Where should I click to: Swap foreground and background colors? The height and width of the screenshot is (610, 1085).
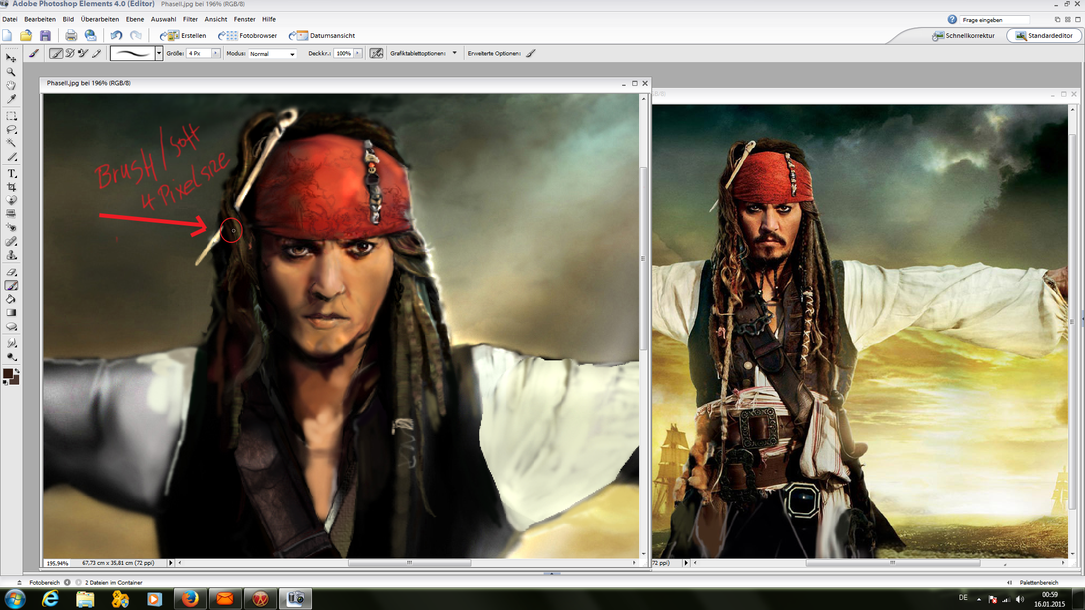17,371
